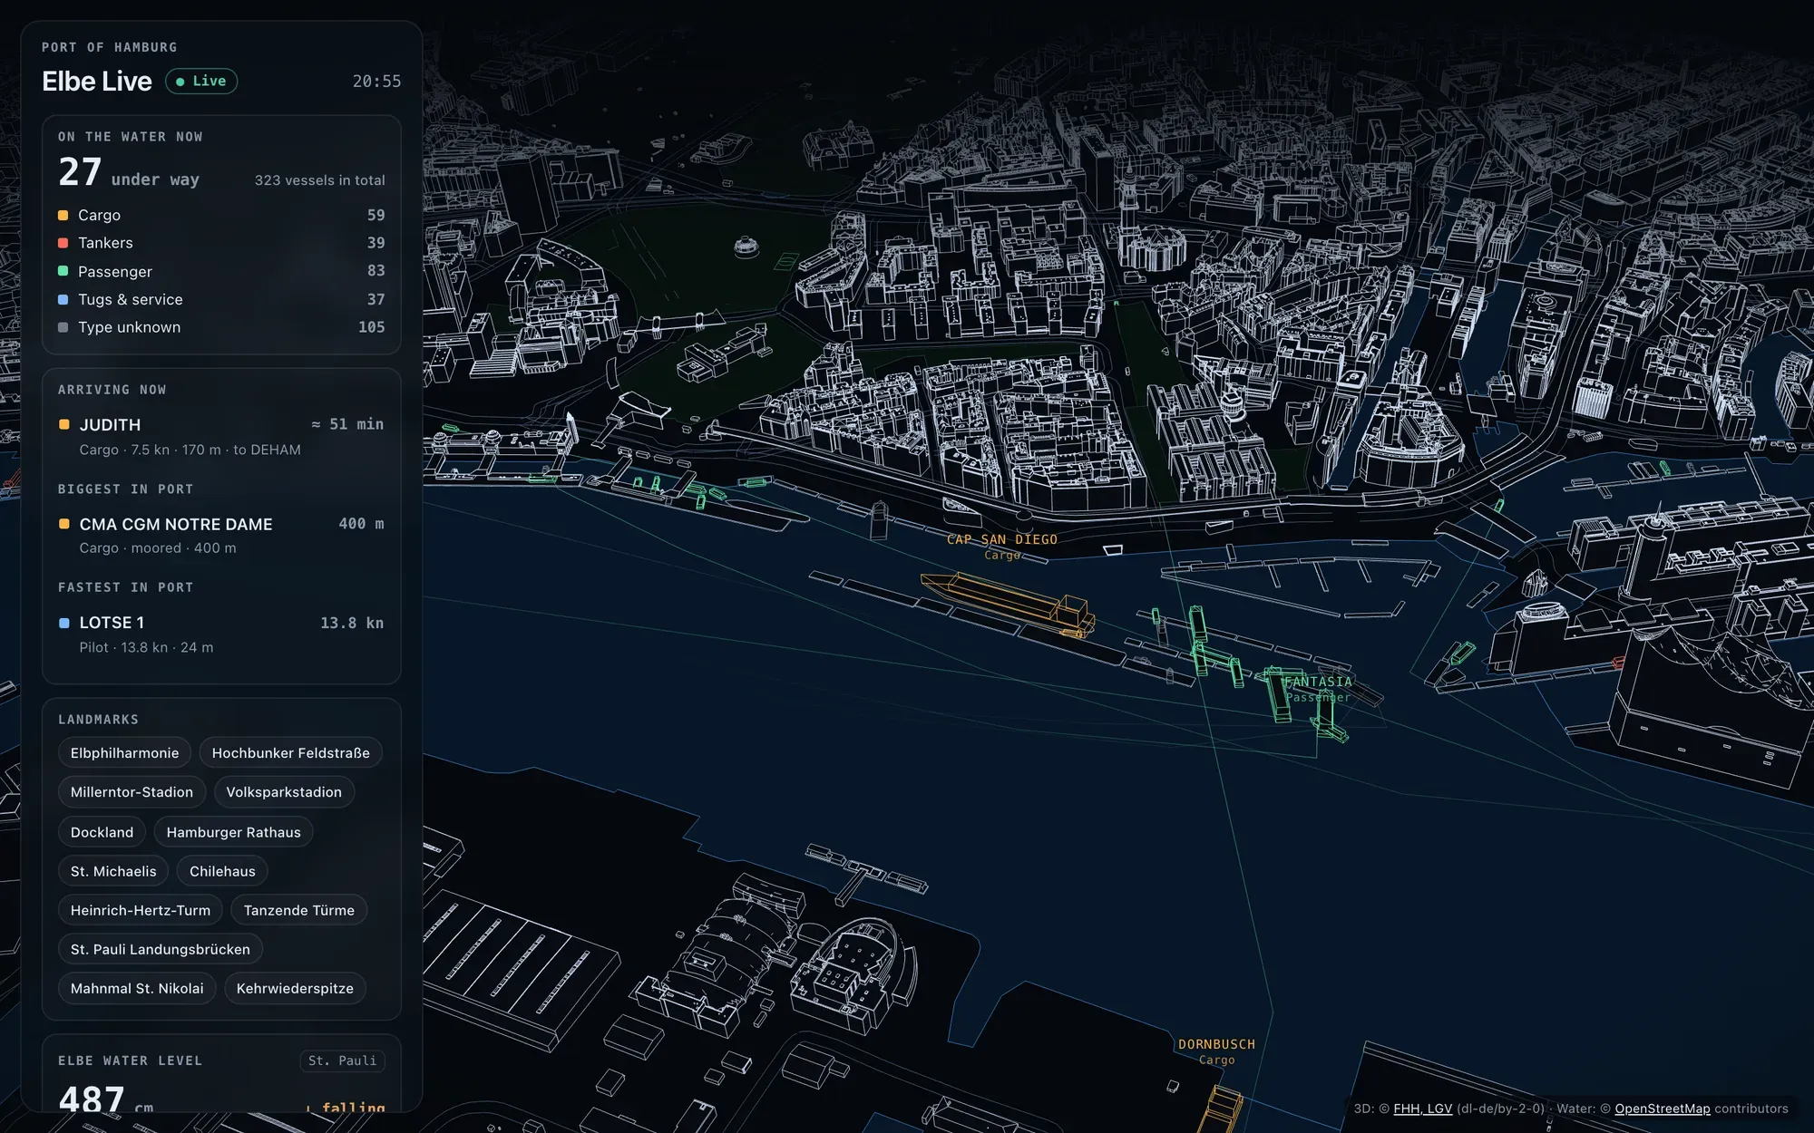Select the Type unknown row

click(221, 327)
